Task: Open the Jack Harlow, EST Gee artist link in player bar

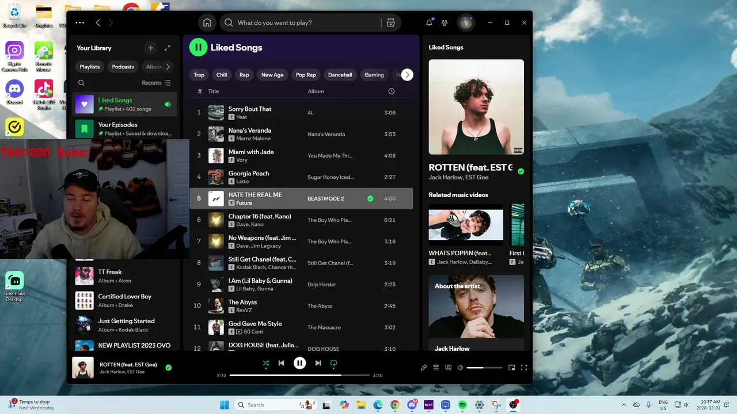Action: 122,372
